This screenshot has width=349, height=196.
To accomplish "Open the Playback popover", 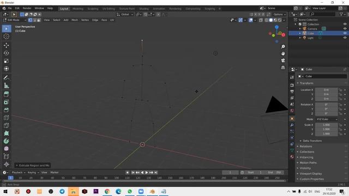I will (x=18, y=173).
